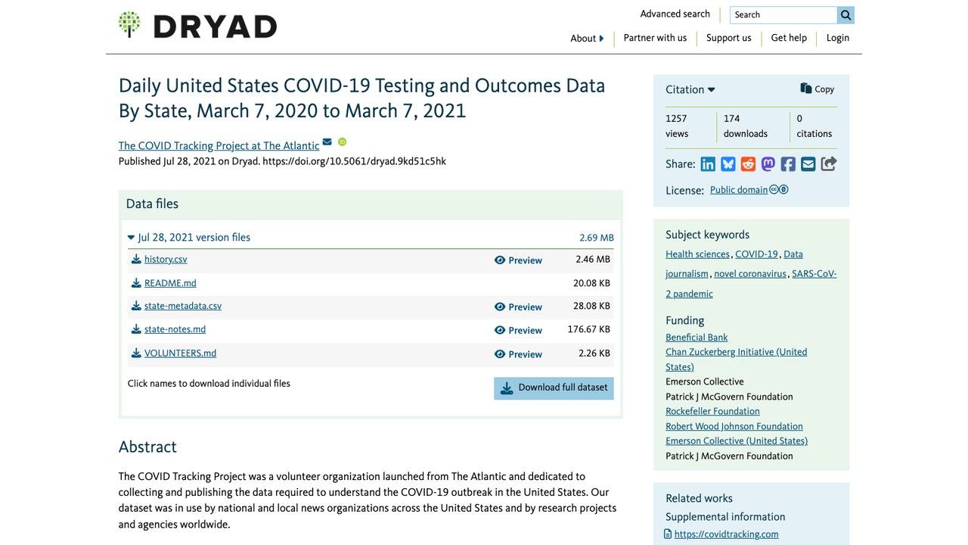Click the search magnifier icon
This screenshot has height=545, width=968.
coord(845,15)
